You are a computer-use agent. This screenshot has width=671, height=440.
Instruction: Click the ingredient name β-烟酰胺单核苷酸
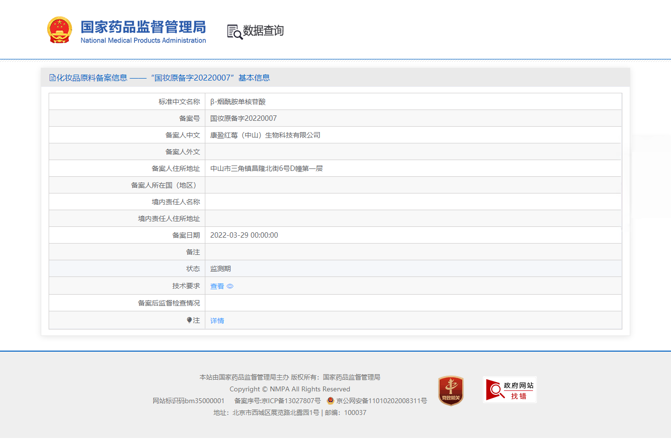pyautogui.click(x=238, y=102)
